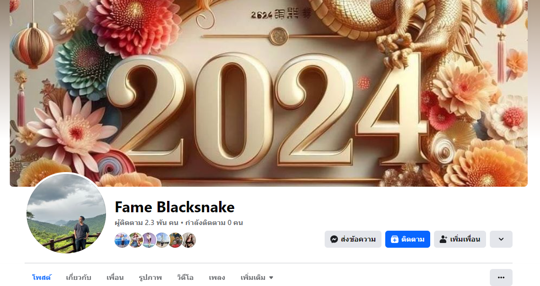View the Fame Blacksnake profile picture

pos(66,213)
